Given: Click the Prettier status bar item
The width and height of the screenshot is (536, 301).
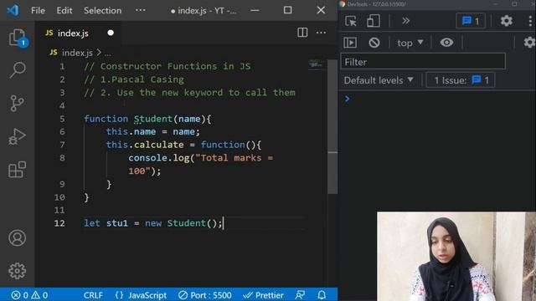Looking at the screenshot, I should click(x=263, y=295).
